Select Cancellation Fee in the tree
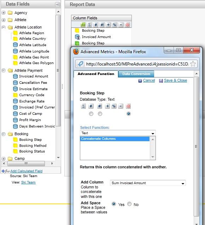Image resolution: width=205 pixels, height=225 pixels. click(33, 83)
